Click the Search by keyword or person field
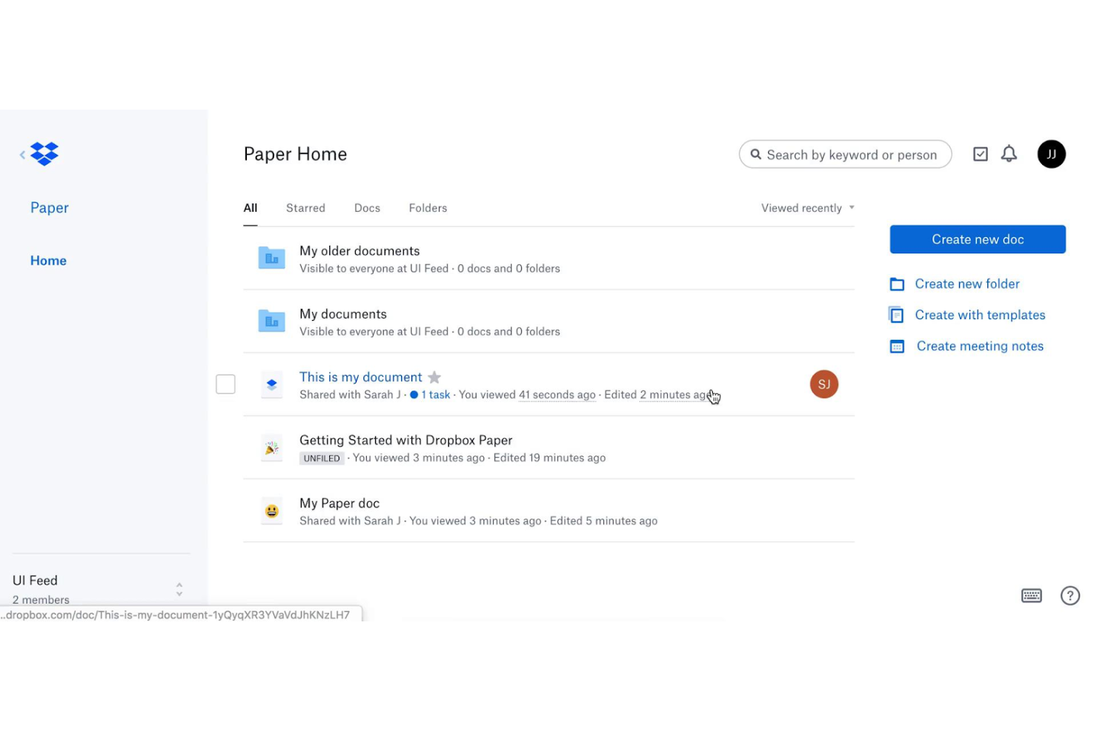 click(x=845, y=154)
